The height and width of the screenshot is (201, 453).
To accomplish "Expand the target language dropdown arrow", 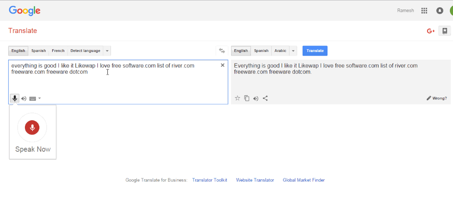I will pos(293,51).
